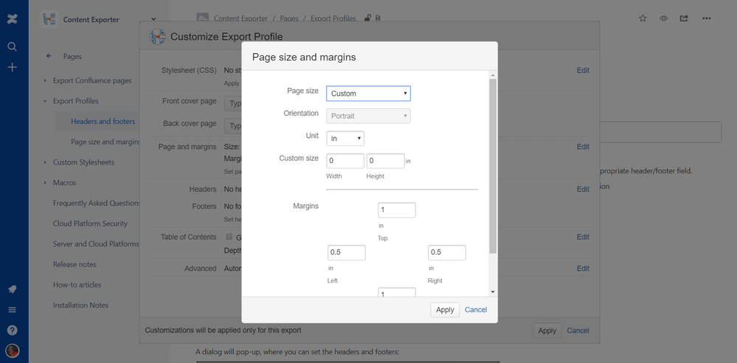Open the Orientation dropdown

(369, 116)
